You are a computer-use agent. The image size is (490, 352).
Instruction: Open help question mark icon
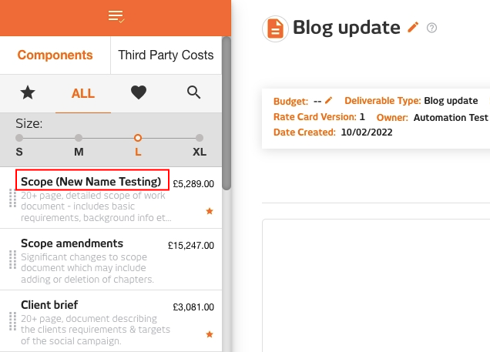432,28
